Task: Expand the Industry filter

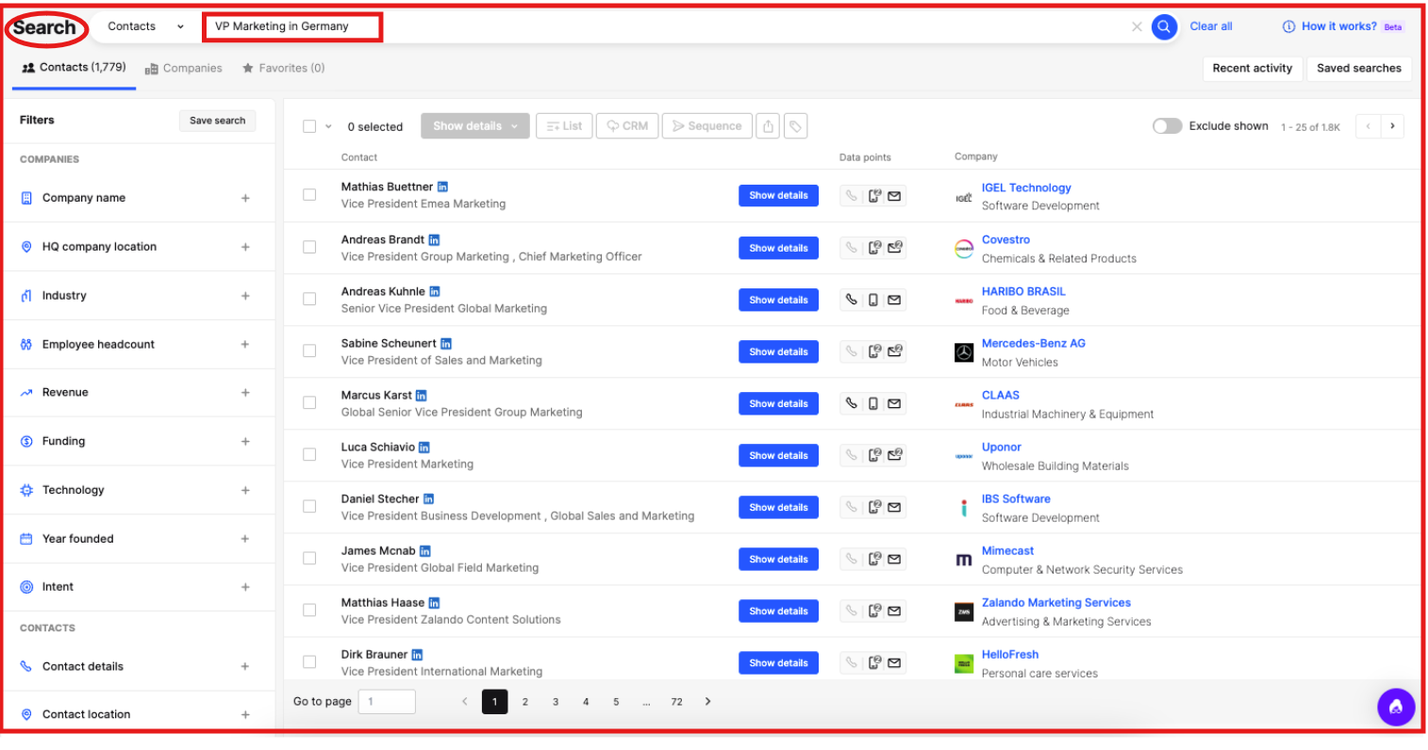Action: pos(245,296)
